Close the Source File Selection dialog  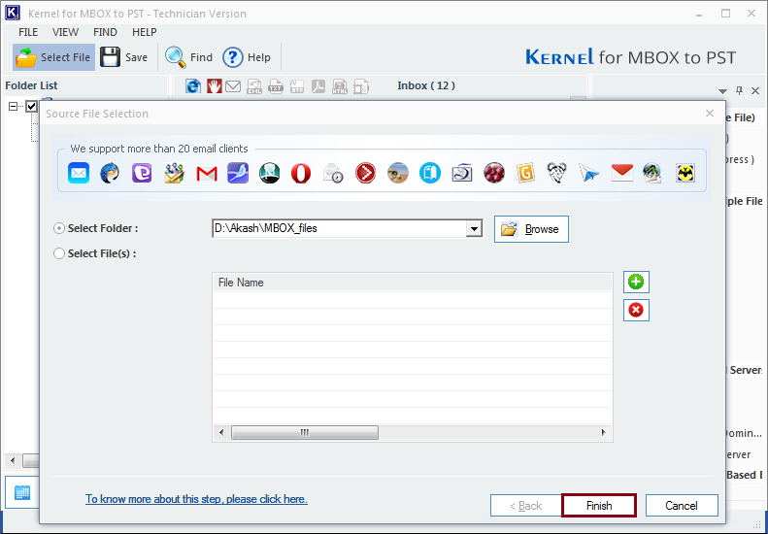(709, 114)
